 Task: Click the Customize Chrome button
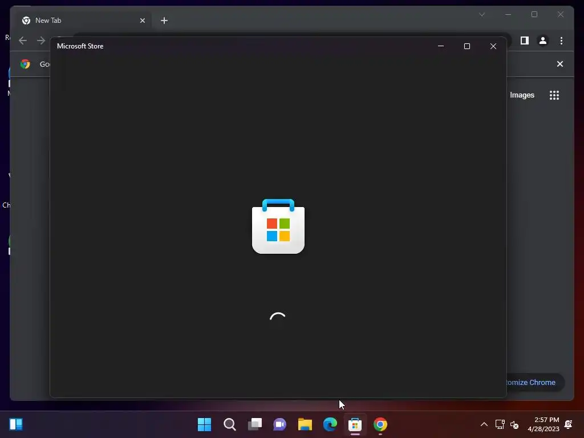pyautogui.click(x=535, y=383)
